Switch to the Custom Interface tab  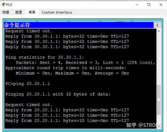coord(57,12)
